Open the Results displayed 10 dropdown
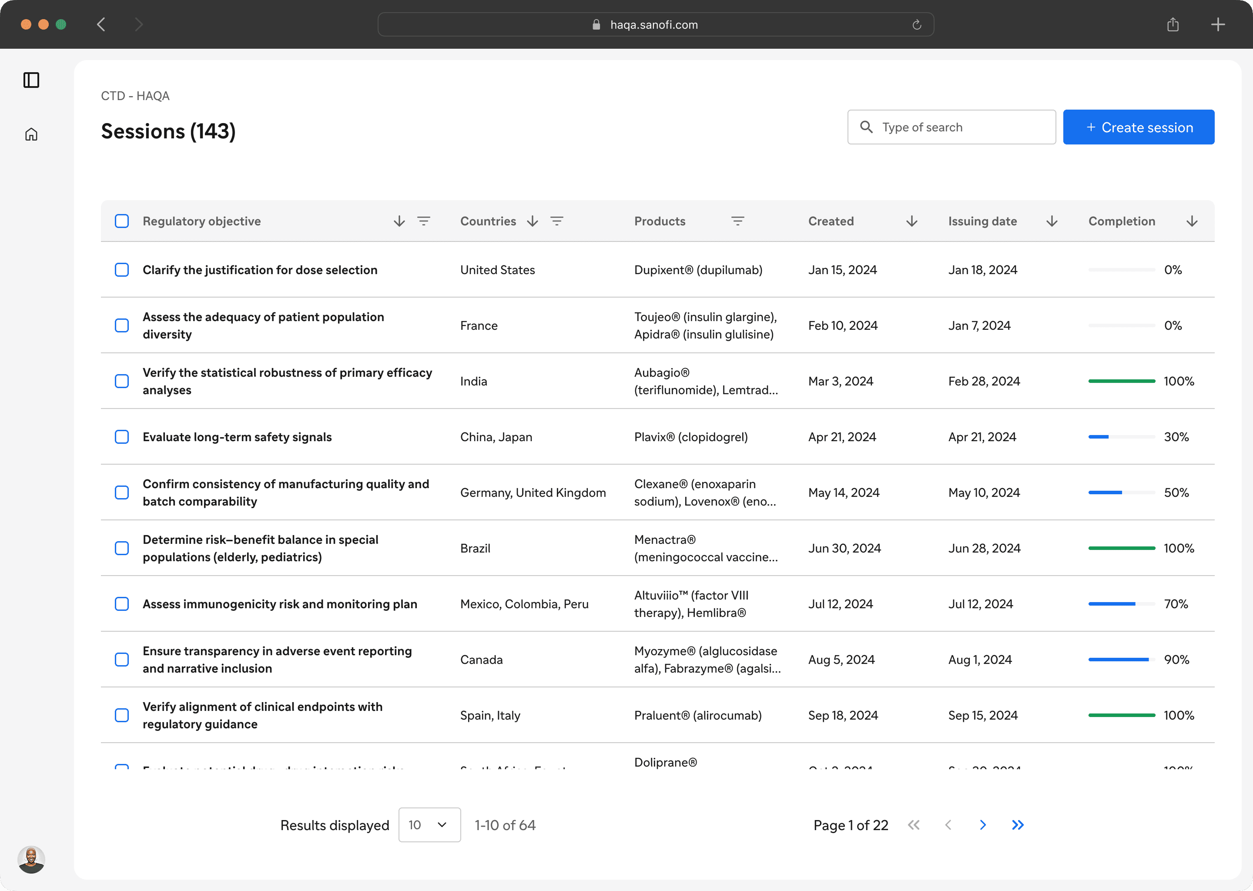Screen dimensions: 1253x891 point(429,824)
